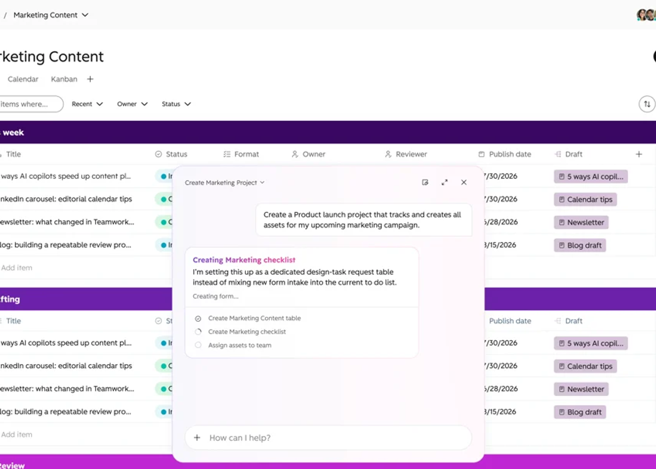Open the Owner filter dropdown

[132, 104]
